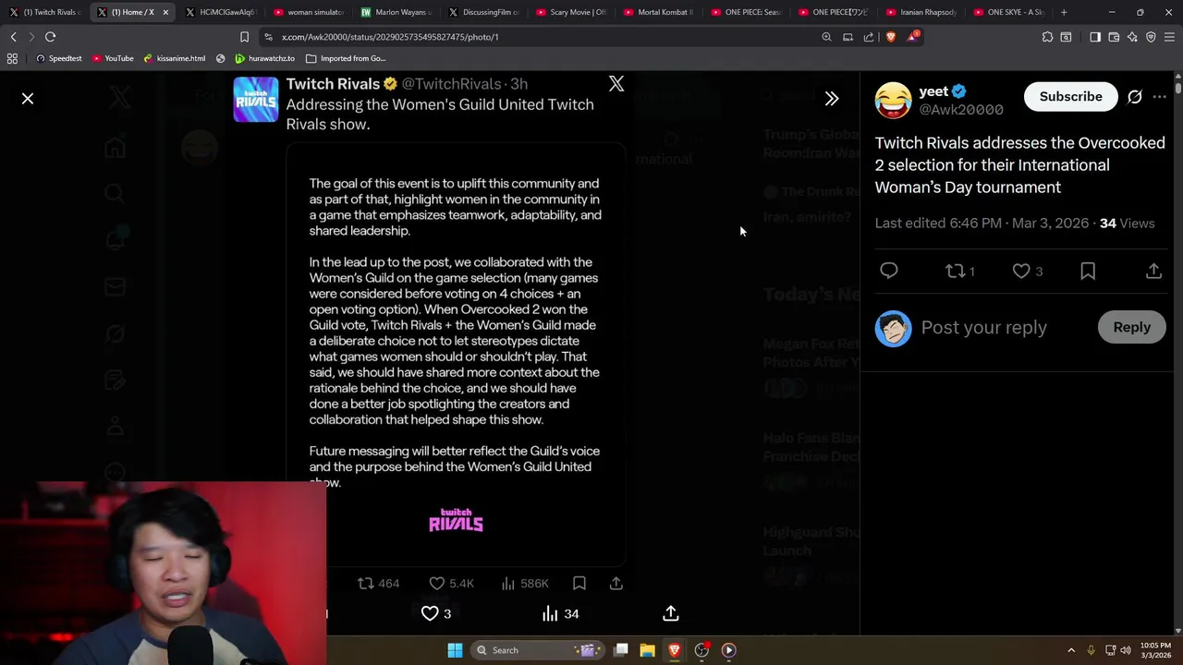Open the Twitch Rivals profile picture
This screenshot has height=665, width=1183.
point(256,100)
